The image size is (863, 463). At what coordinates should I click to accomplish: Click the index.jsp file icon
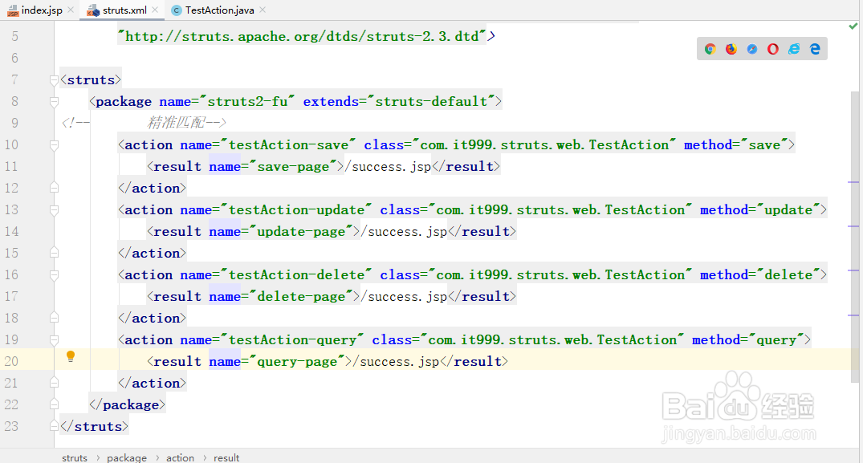[13, 10]
